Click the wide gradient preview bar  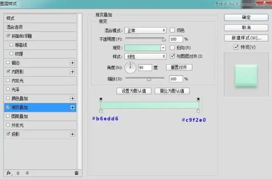click(x=149, y=105)
